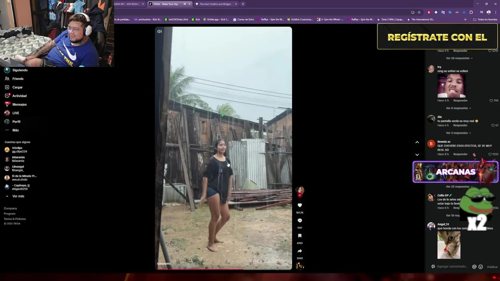
Task: Like Alo's comment with 57 likes
Action: click(x=493, y=126)
